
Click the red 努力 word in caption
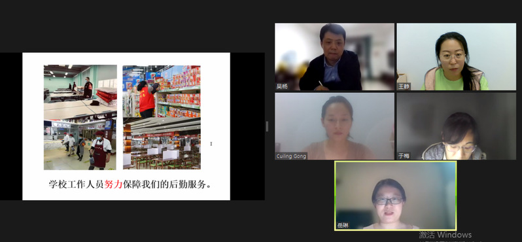[114, 184]
